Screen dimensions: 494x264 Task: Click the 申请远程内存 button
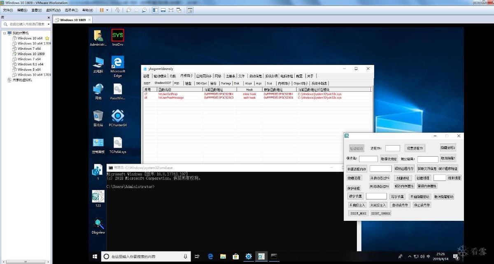357,169
